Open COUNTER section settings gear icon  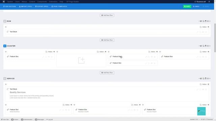click(208, 46)
